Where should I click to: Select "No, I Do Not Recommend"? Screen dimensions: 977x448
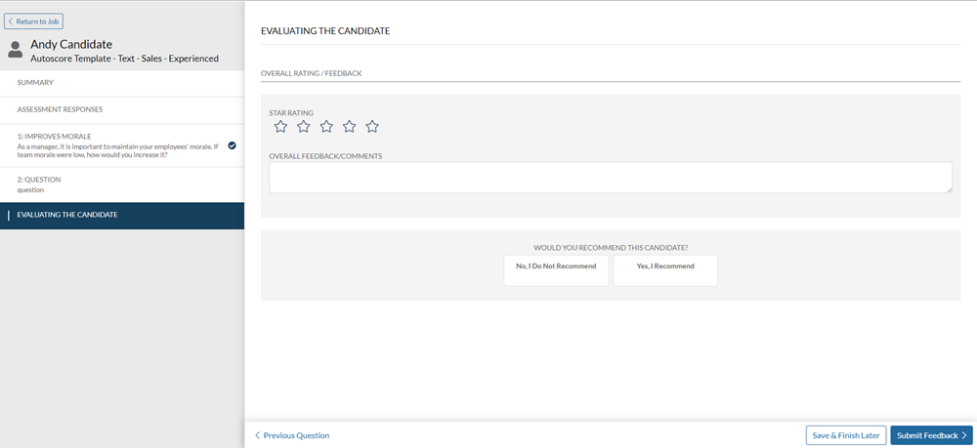(556, 270)
